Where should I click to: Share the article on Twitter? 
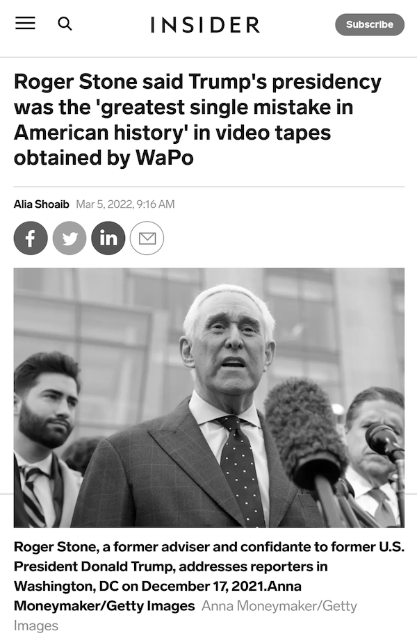point(69,238)
